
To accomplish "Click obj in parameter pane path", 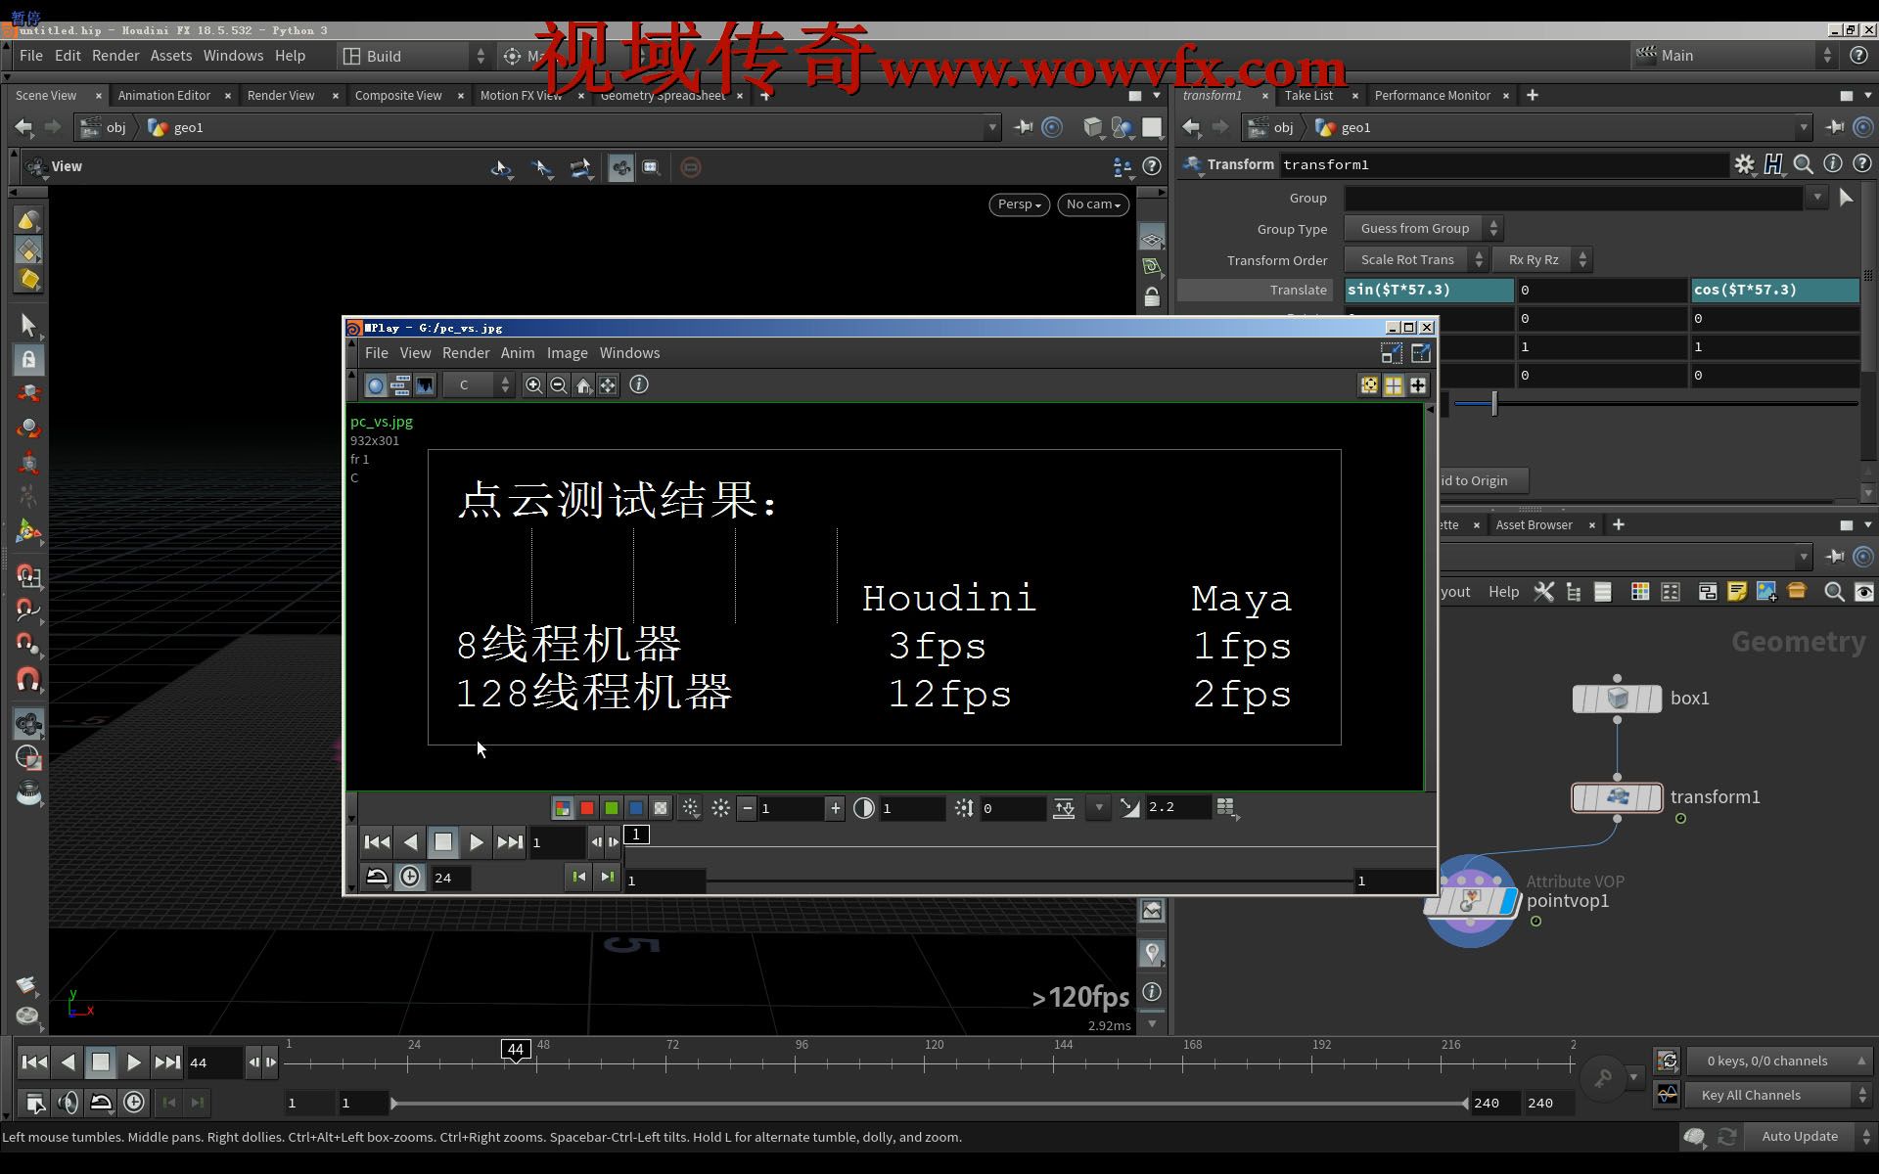I will (1283, 127).
